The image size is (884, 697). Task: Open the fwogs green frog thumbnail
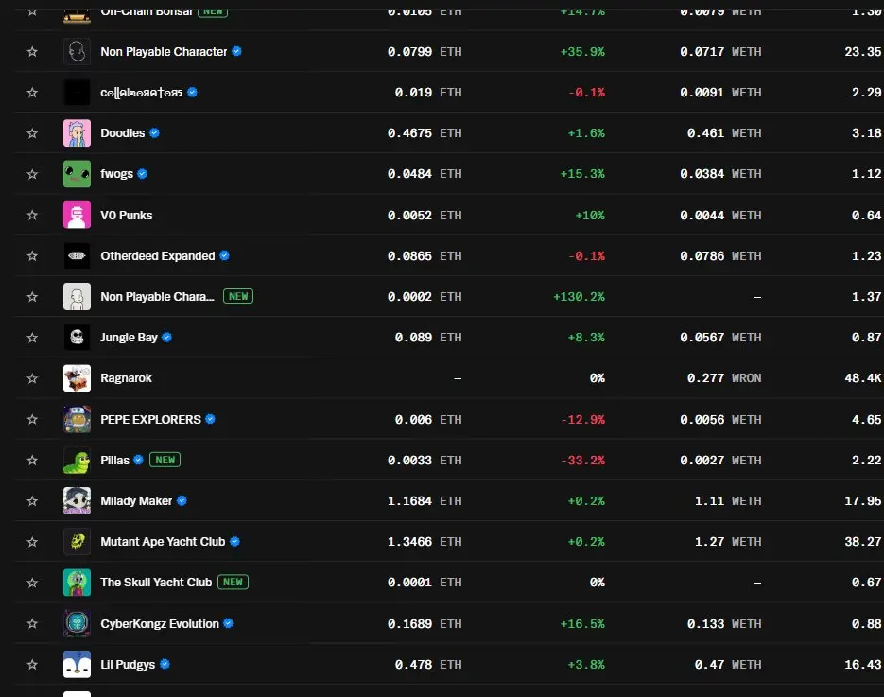(77, 174)
